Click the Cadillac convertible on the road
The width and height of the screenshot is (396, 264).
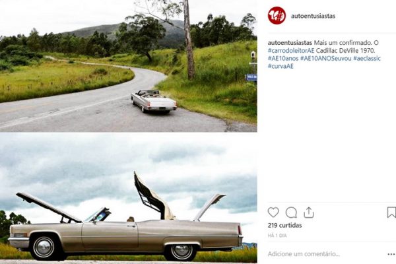tap(154, 101)
